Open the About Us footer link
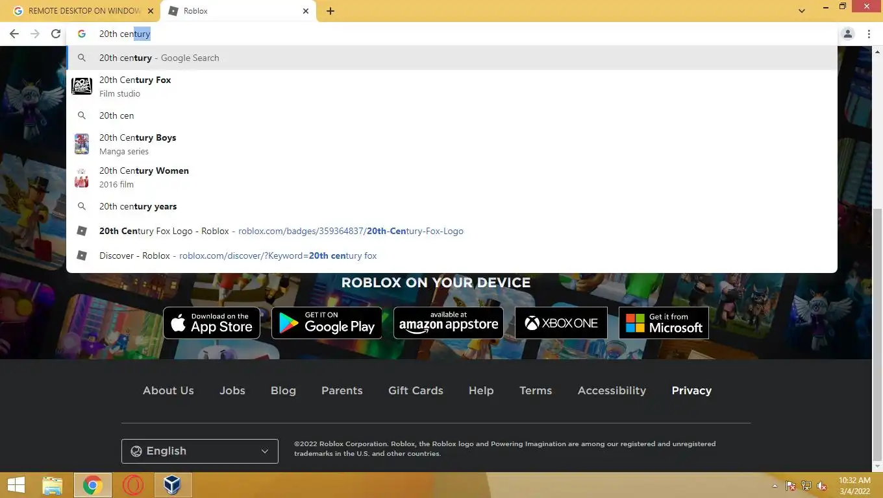Image resolution: width=883 pixels, height=498 pixels. pos(168,390)
